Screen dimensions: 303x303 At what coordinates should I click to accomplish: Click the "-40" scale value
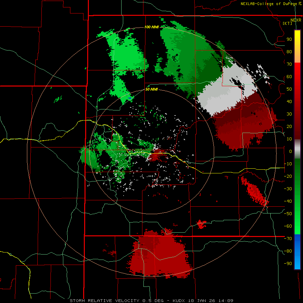[288, 201]
